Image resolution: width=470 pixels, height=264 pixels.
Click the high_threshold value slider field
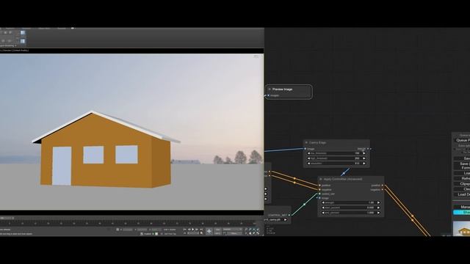pyautogui.click(x=336, y=158)
